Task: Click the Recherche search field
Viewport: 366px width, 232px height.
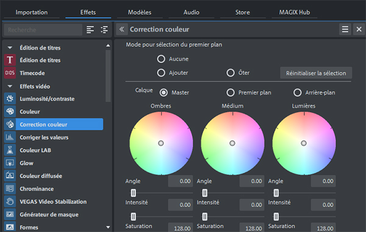Action: [x=43, y=30]
